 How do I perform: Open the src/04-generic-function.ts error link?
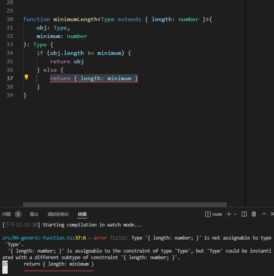point(37,238)
